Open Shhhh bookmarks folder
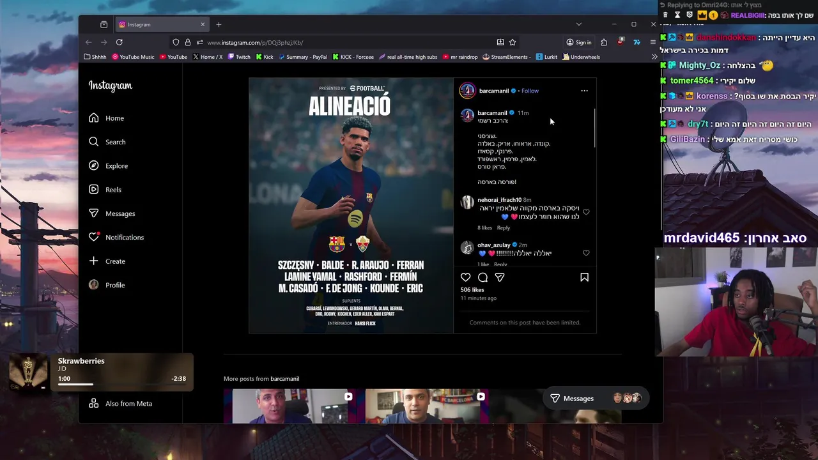818x460 pixels. click(x=95, y=57)
